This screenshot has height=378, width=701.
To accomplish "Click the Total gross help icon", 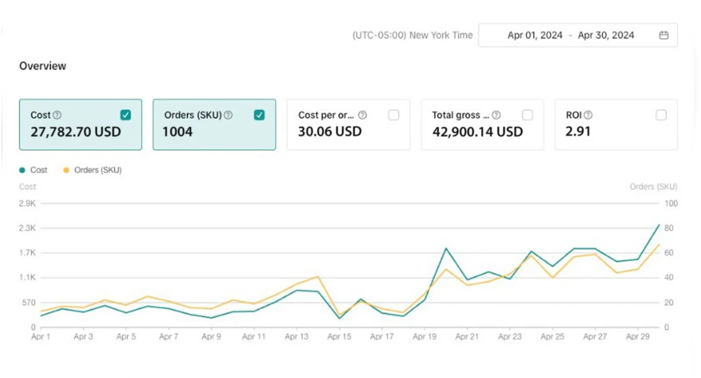I will point(496,115).
